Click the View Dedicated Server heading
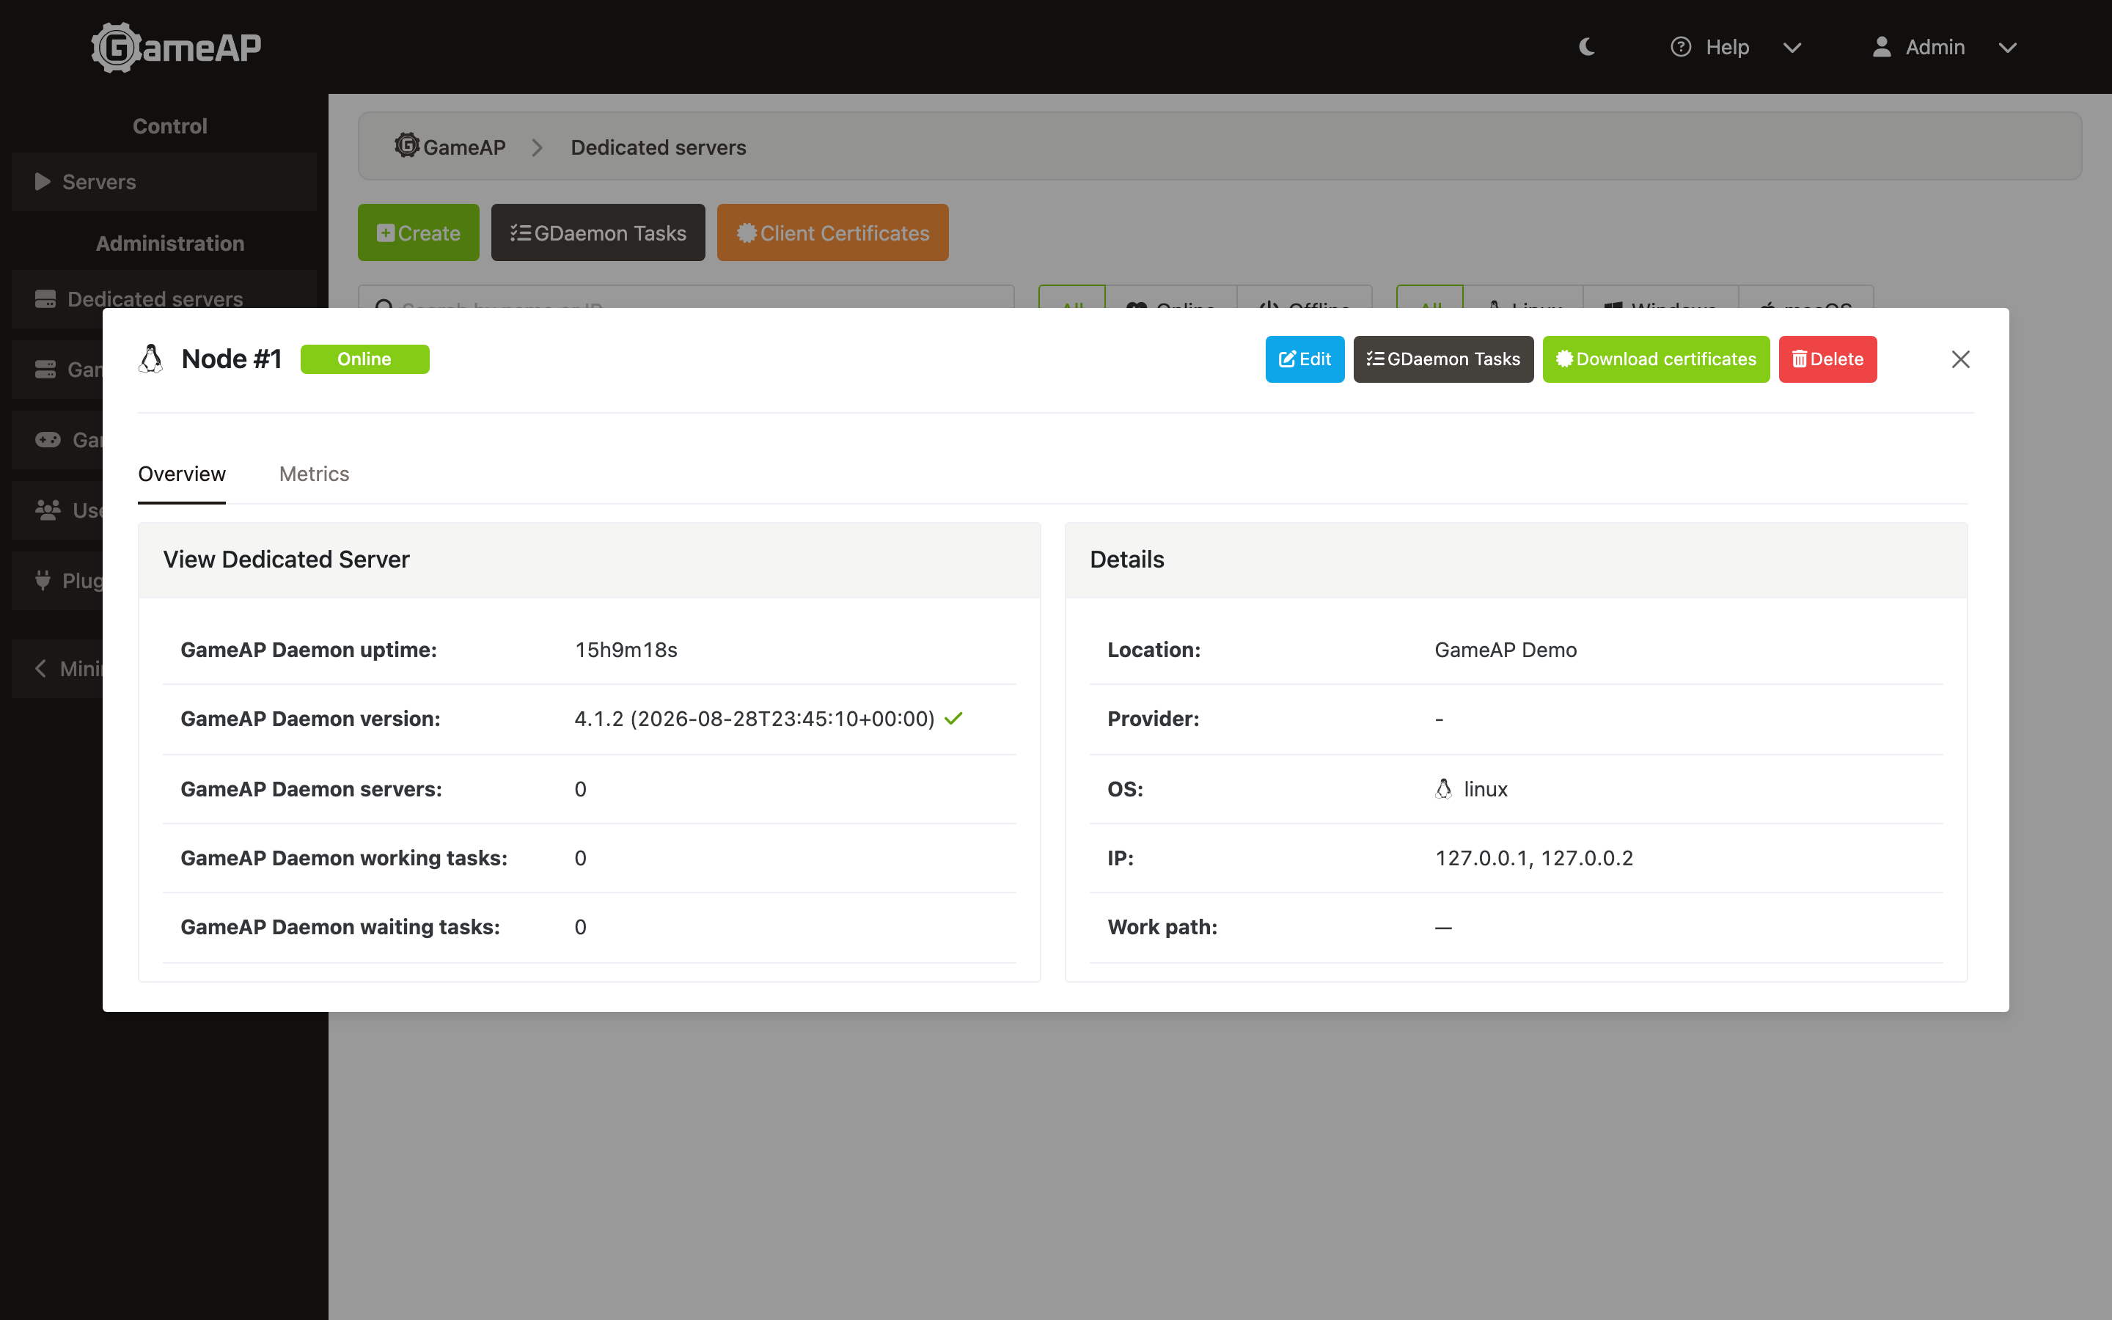 pyautogui.click(x=286, y=559)
